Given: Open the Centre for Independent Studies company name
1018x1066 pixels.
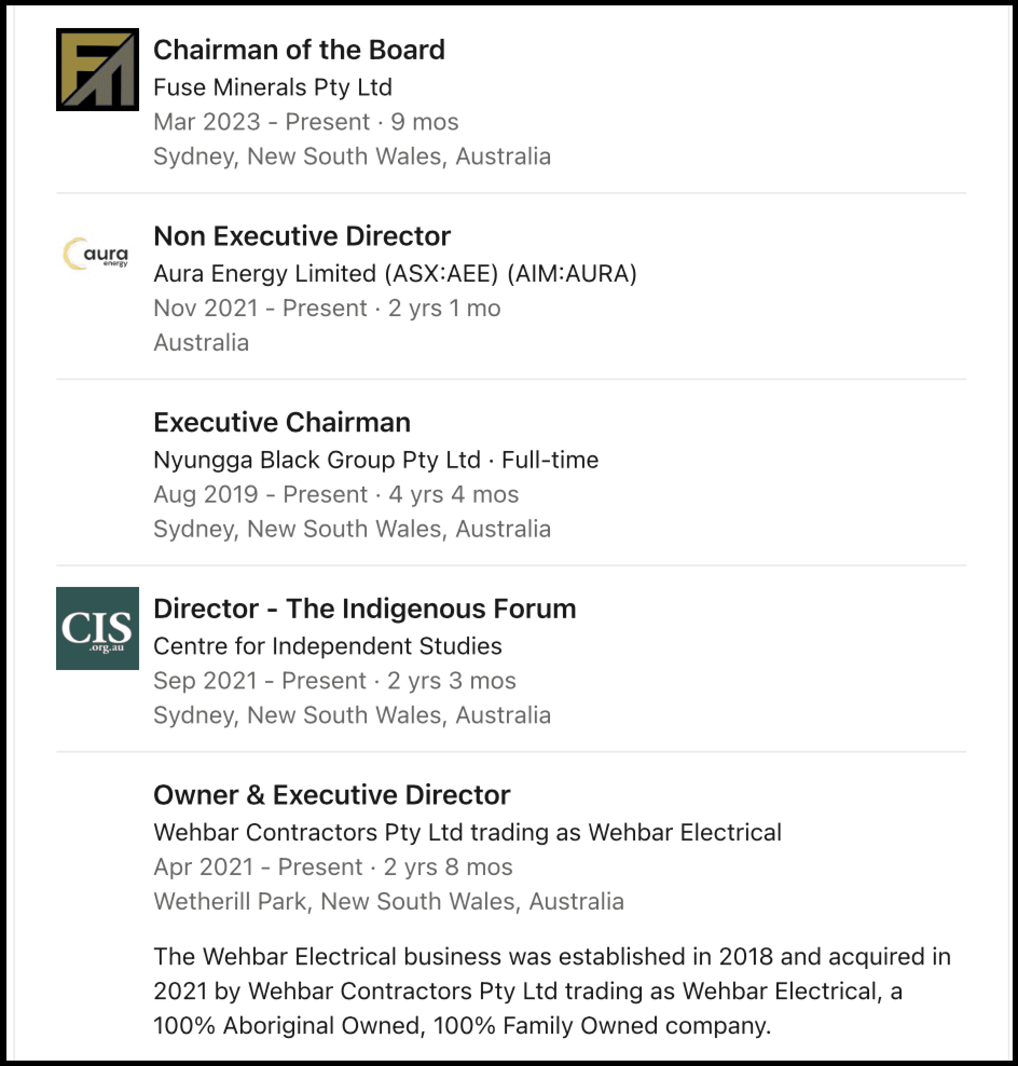Looking at the screenshot, I should coord(328,646).
